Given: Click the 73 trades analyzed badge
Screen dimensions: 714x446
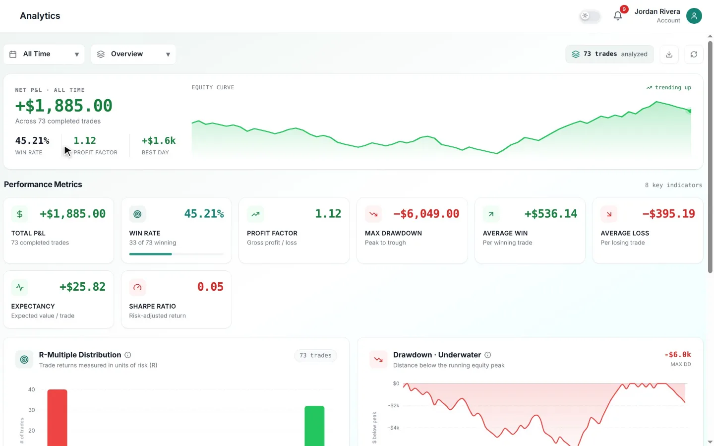Looking at the screenshot, I should [609, 54].
